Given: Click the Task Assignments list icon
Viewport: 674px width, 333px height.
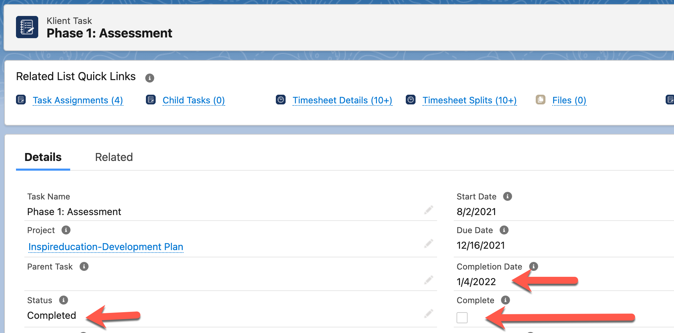Looking at the screenshot, I should pos(21,100).
